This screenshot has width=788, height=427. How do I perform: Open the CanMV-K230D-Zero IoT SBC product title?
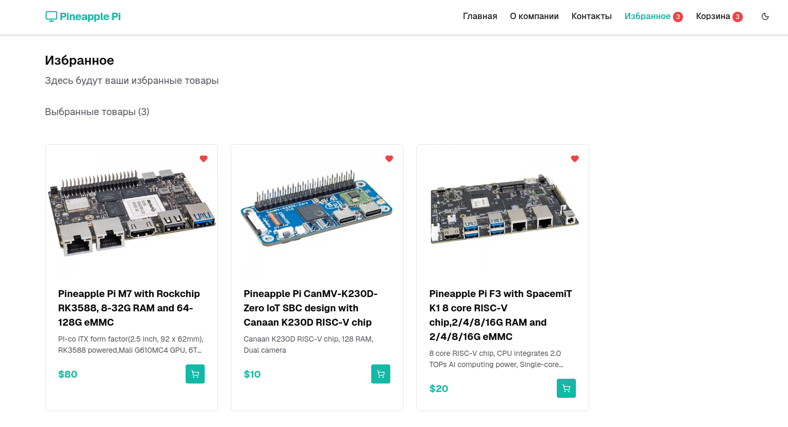(x=311, y=308)
